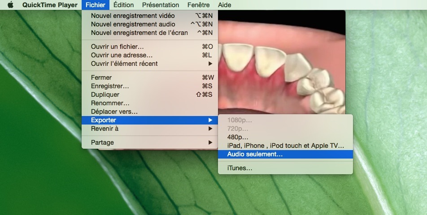Viewport: 427px width, 215px height.
Task: Choose Déplacer vers… menu entry
Action: pos(150,112)
